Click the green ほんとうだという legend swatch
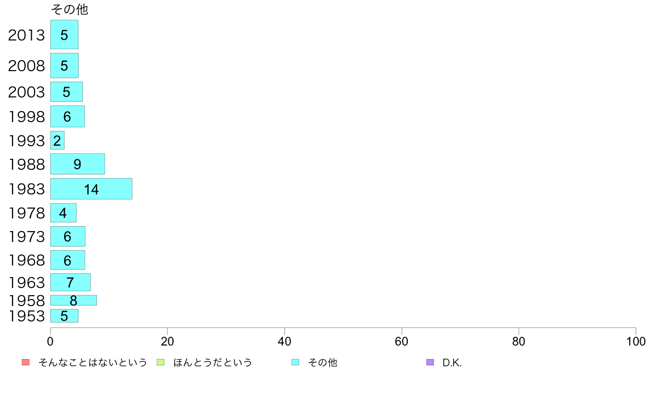 [x=160, y=362]
